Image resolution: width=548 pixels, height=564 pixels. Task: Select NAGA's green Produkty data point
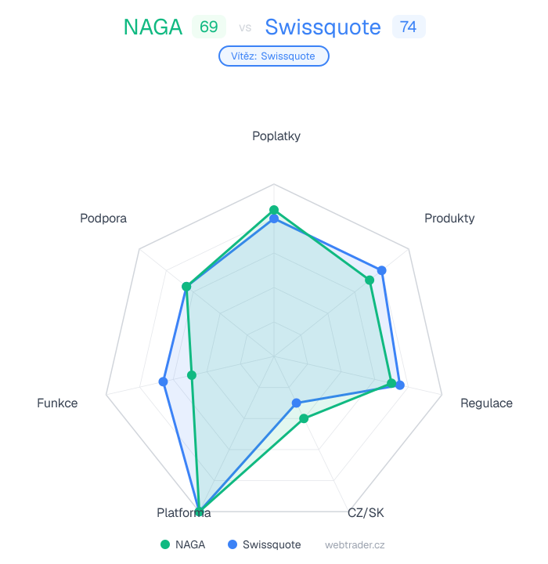[370, 280]
